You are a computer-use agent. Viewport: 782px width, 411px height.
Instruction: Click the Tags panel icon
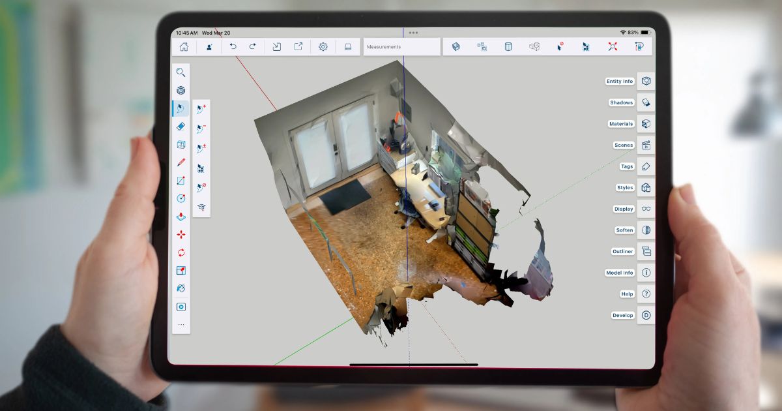pyautogui.click(x=646, y=166)
